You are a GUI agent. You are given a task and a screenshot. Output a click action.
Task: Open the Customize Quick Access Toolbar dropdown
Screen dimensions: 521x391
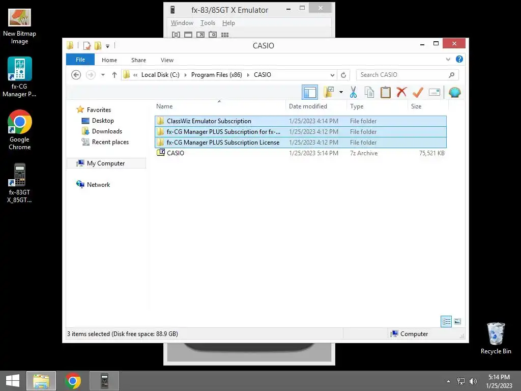click(x=108, y=46)
